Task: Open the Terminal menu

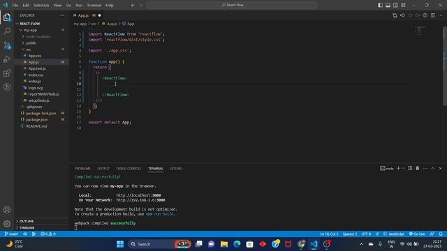Action: tap(94, 5)
